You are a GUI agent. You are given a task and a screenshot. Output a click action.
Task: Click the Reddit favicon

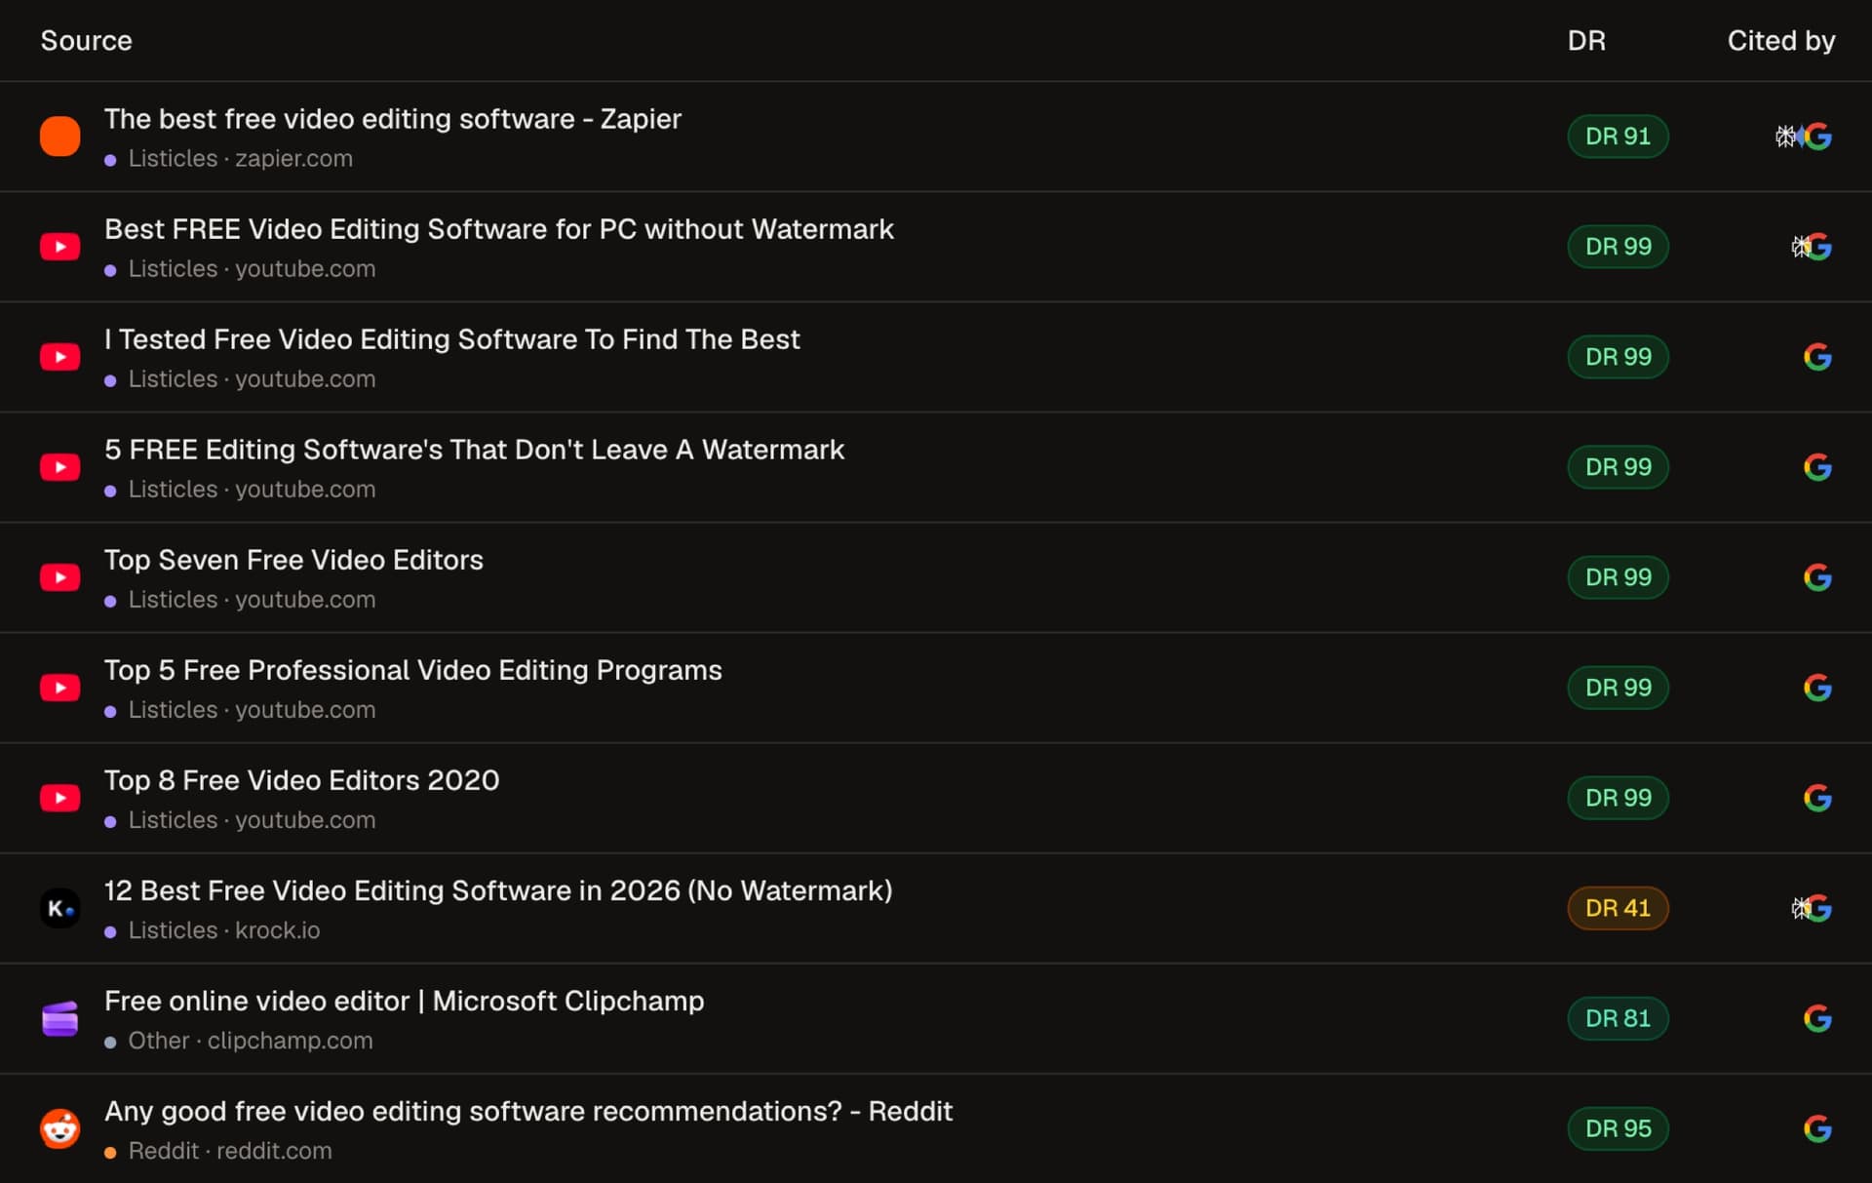tap(59, 1128)
